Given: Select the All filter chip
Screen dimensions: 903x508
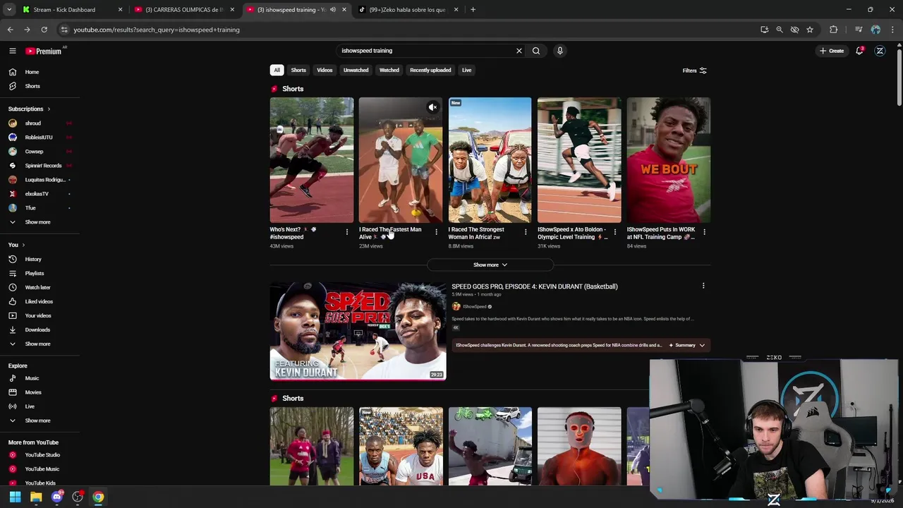Looking at the screenshot, I should pos(277,70).
